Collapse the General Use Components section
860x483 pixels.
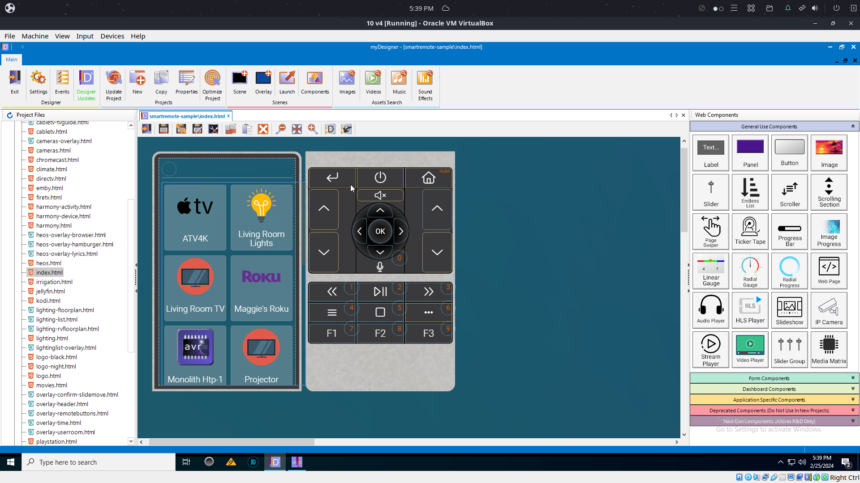pos(853,126)
